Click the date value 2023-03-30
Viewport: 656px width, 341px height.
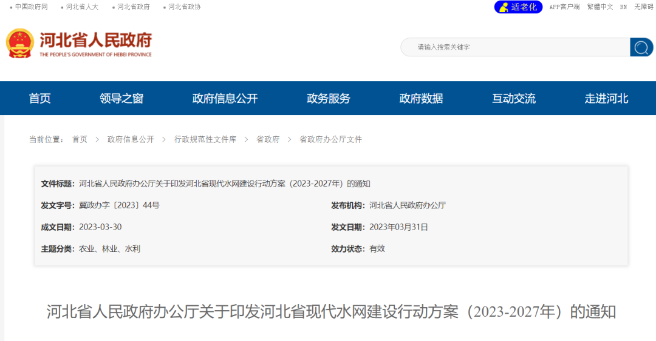pos(100,227)
